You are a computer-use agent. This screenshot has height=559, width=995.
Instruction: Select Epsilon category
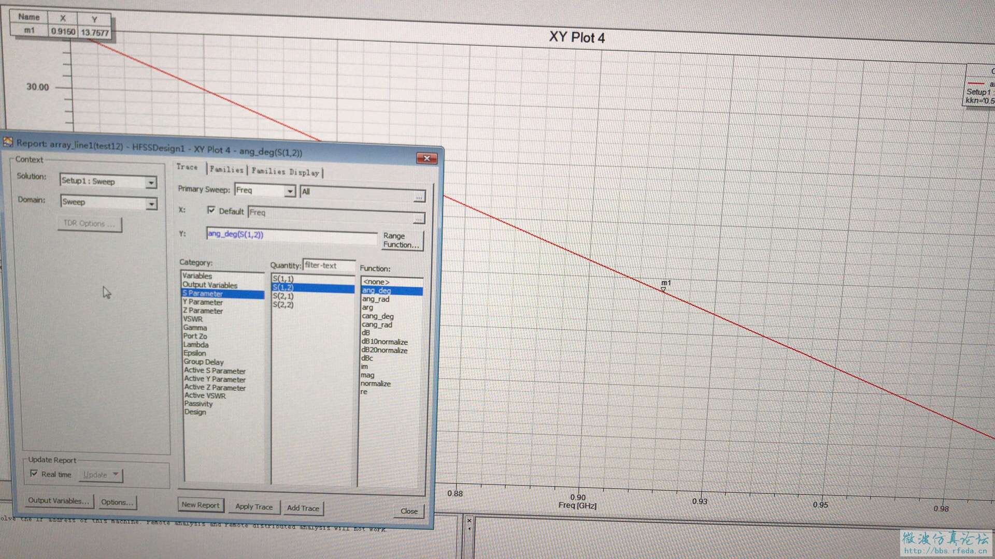(195, 353)
